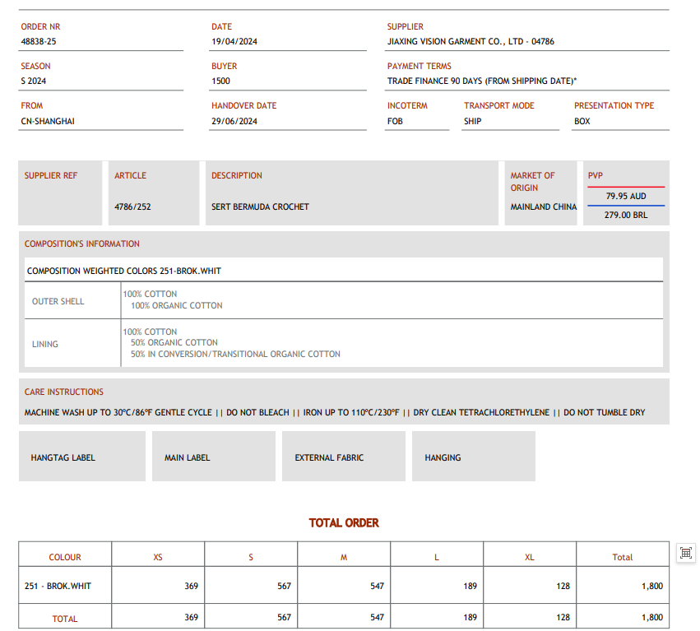Click the 79.95 AUD price
Image resolution: width=700 pixels, height=631 pixels.
626,197
